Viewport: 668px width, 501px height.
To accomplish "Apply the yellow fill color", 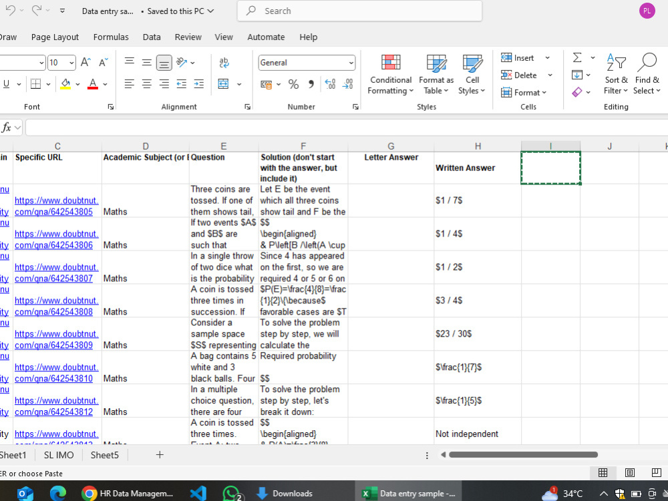I will click(x=65, y=84).
